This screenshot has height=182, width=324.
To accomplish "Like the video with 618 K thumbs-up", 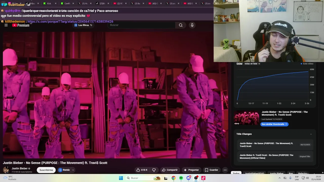I will (142, 170).
